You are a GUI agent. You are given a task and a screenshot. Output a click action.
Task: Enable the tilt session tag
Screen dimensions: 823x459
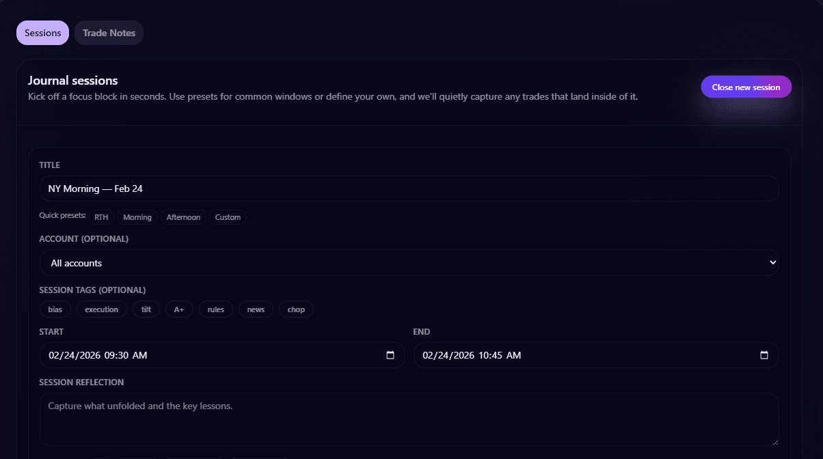pyautogui.click(x=146, y=309)
